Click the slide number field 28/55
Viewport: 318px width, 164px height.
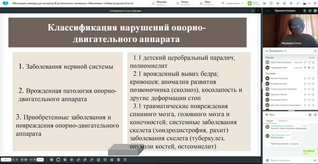point(6,160)
